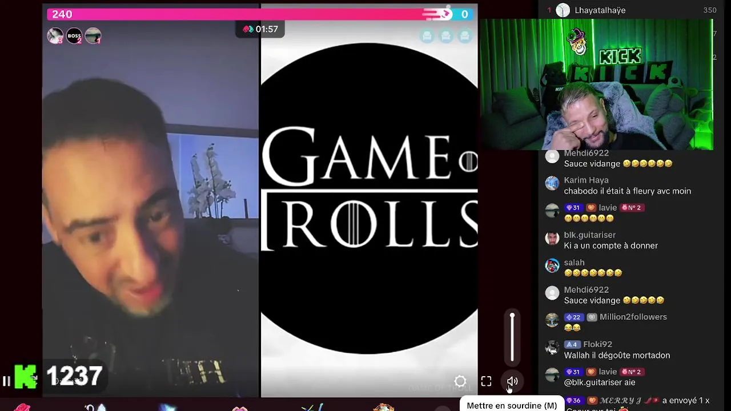
Task: Click the blue 0 score on the battle bar
Action: 464,14
